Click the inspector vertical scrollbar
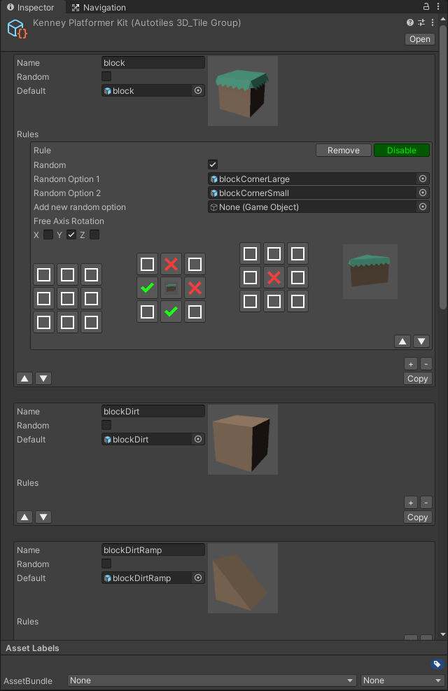The width and height of the screenshot is (448, 691). point(443,168)
